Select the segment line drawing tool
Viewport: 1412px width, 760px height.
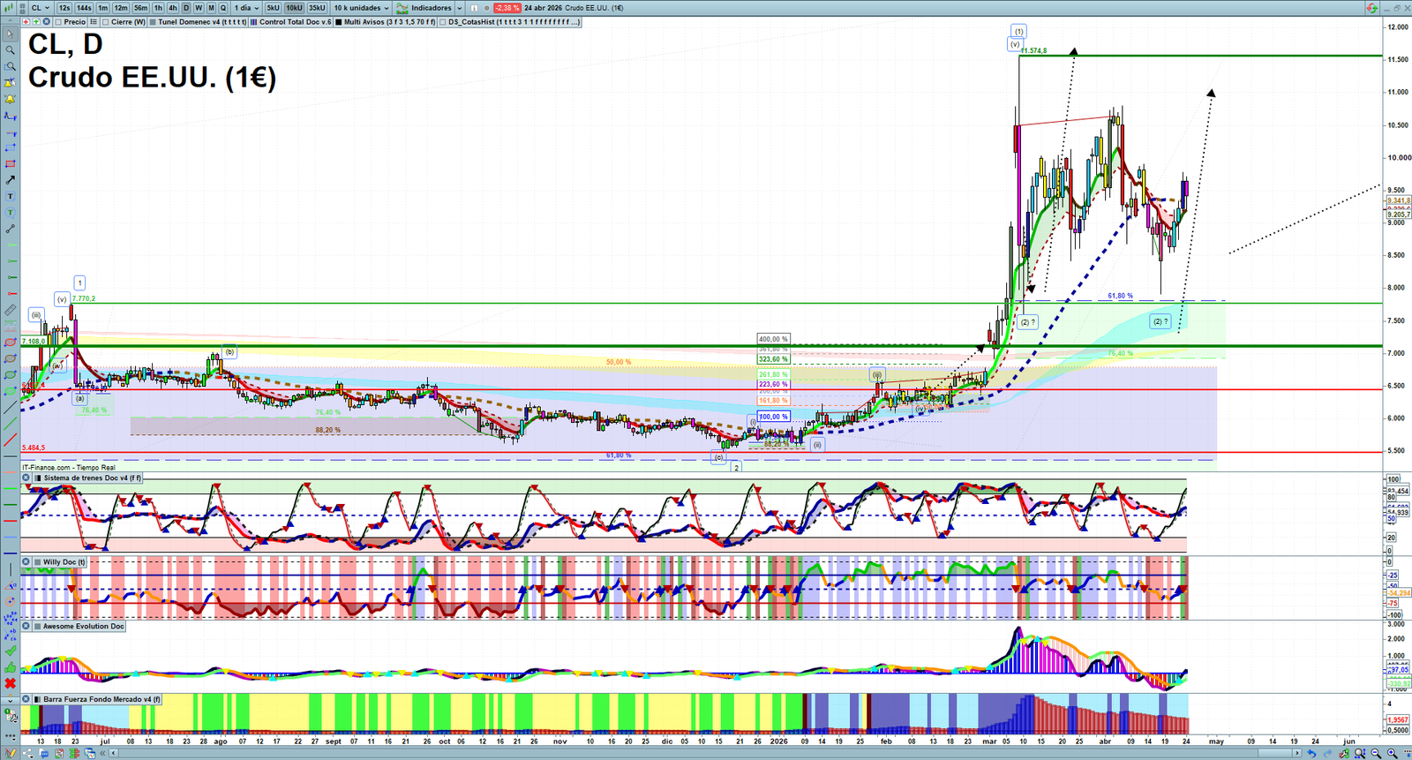pos(10,229)
